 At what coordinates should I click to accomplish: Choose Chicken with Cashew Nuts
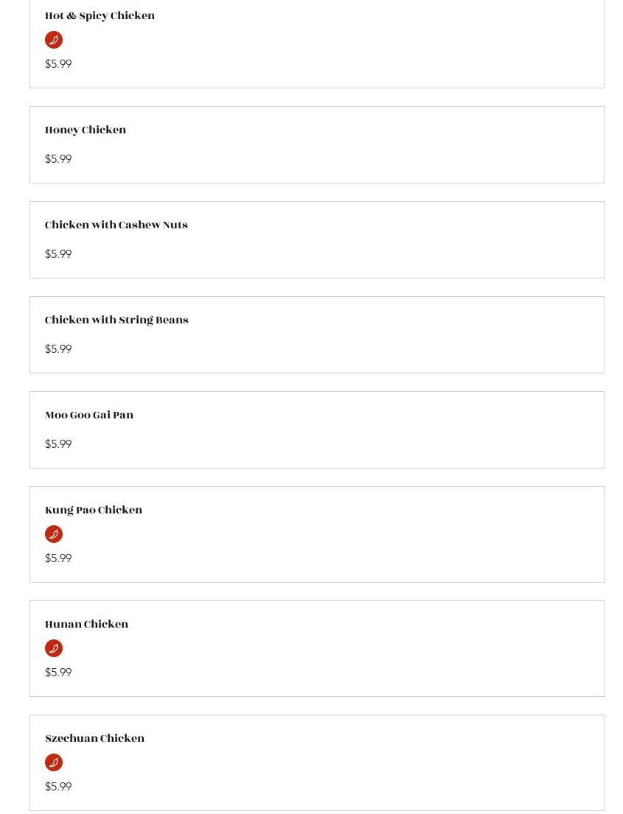tap(116, 225)
